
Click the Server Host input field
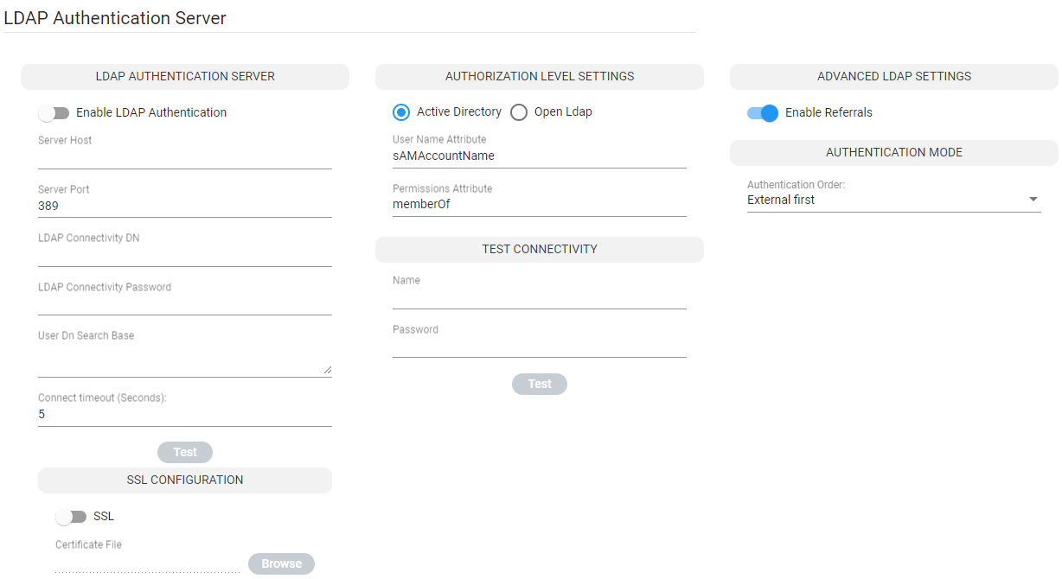pyautogui.click(x=184, y=157)
